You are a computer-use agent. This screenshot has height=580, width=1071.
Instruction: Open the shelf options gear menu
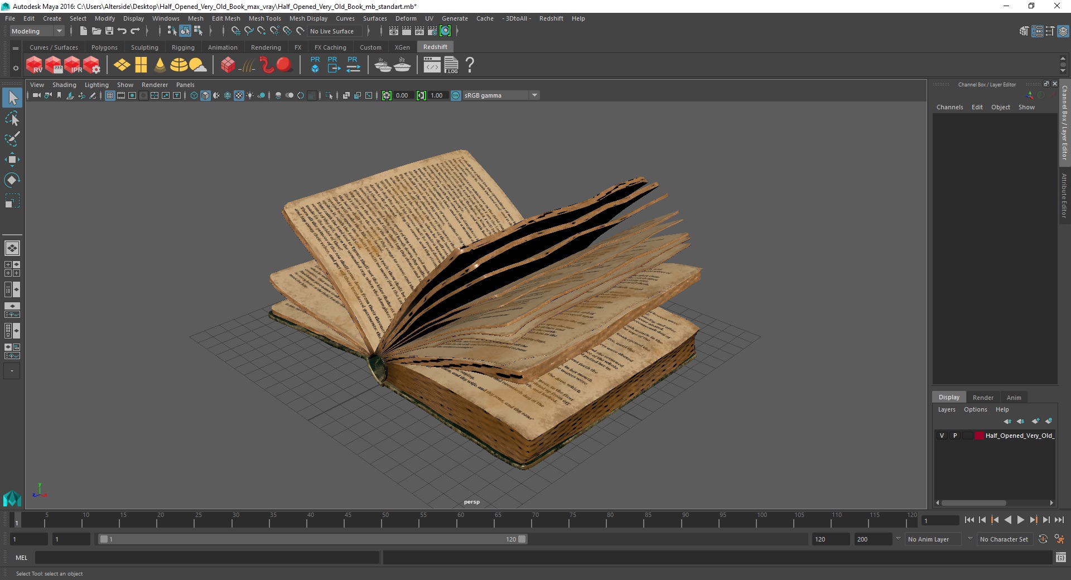(16, 68)
